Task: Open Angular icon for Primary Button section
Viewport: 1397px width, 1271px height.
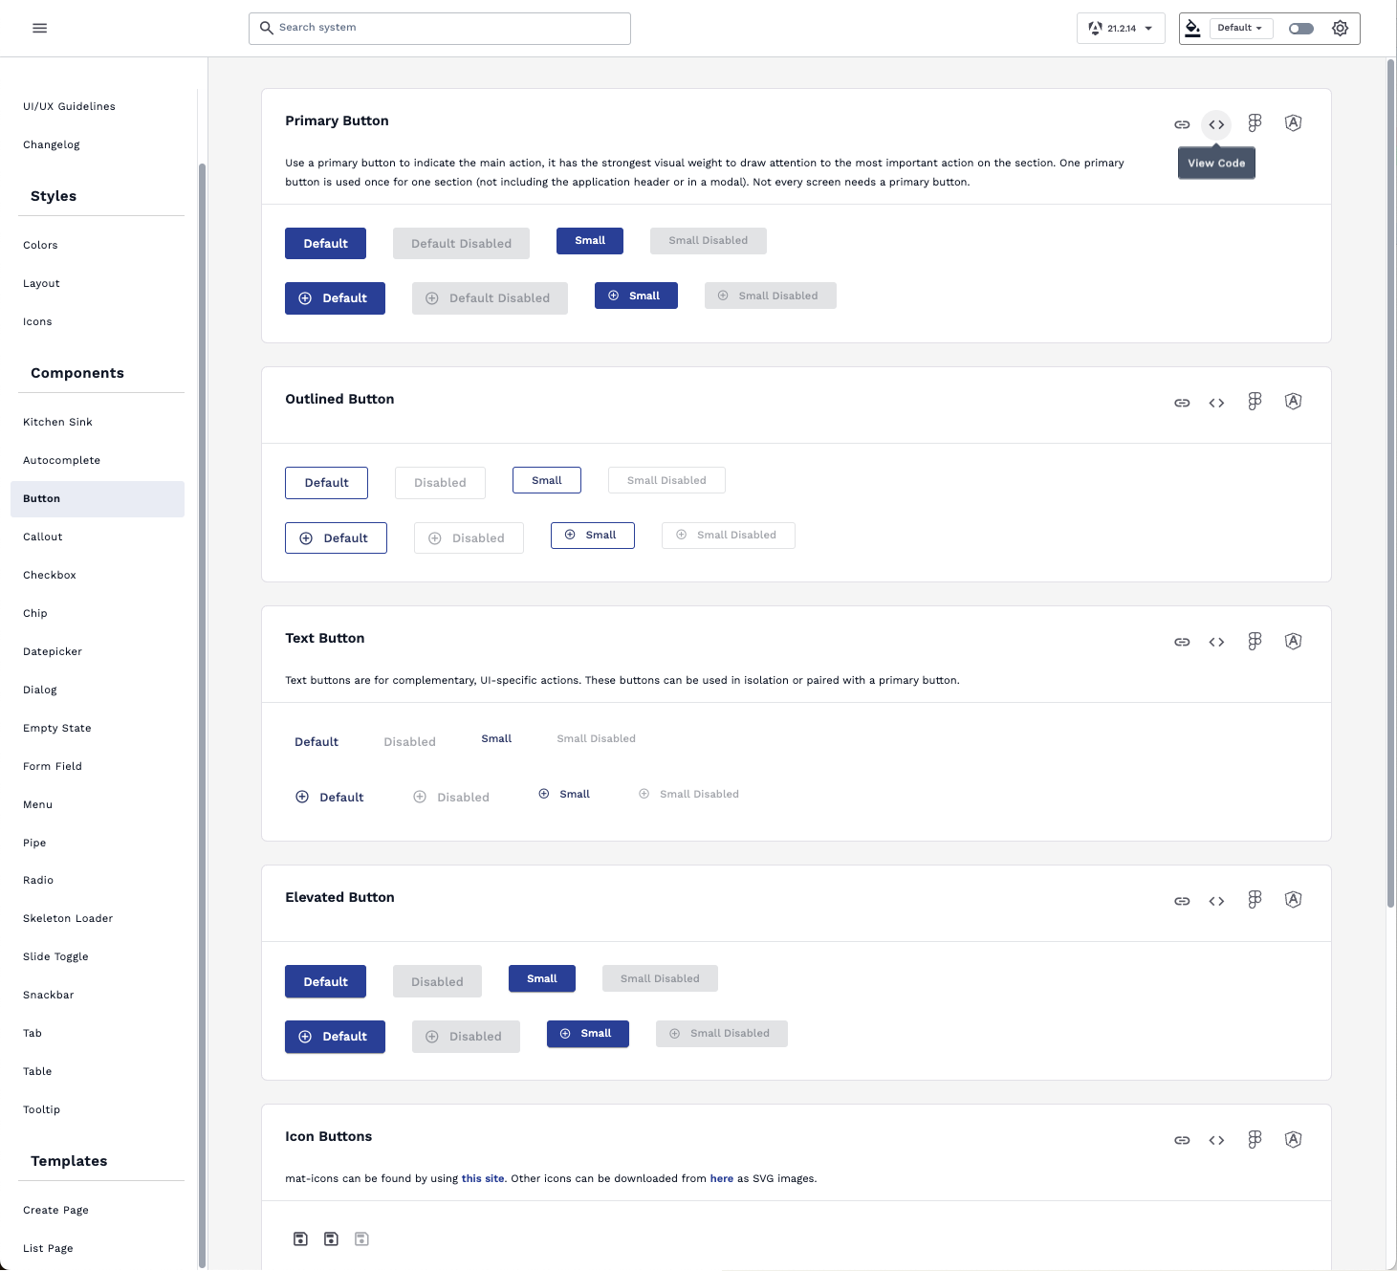Action: 1293,122
